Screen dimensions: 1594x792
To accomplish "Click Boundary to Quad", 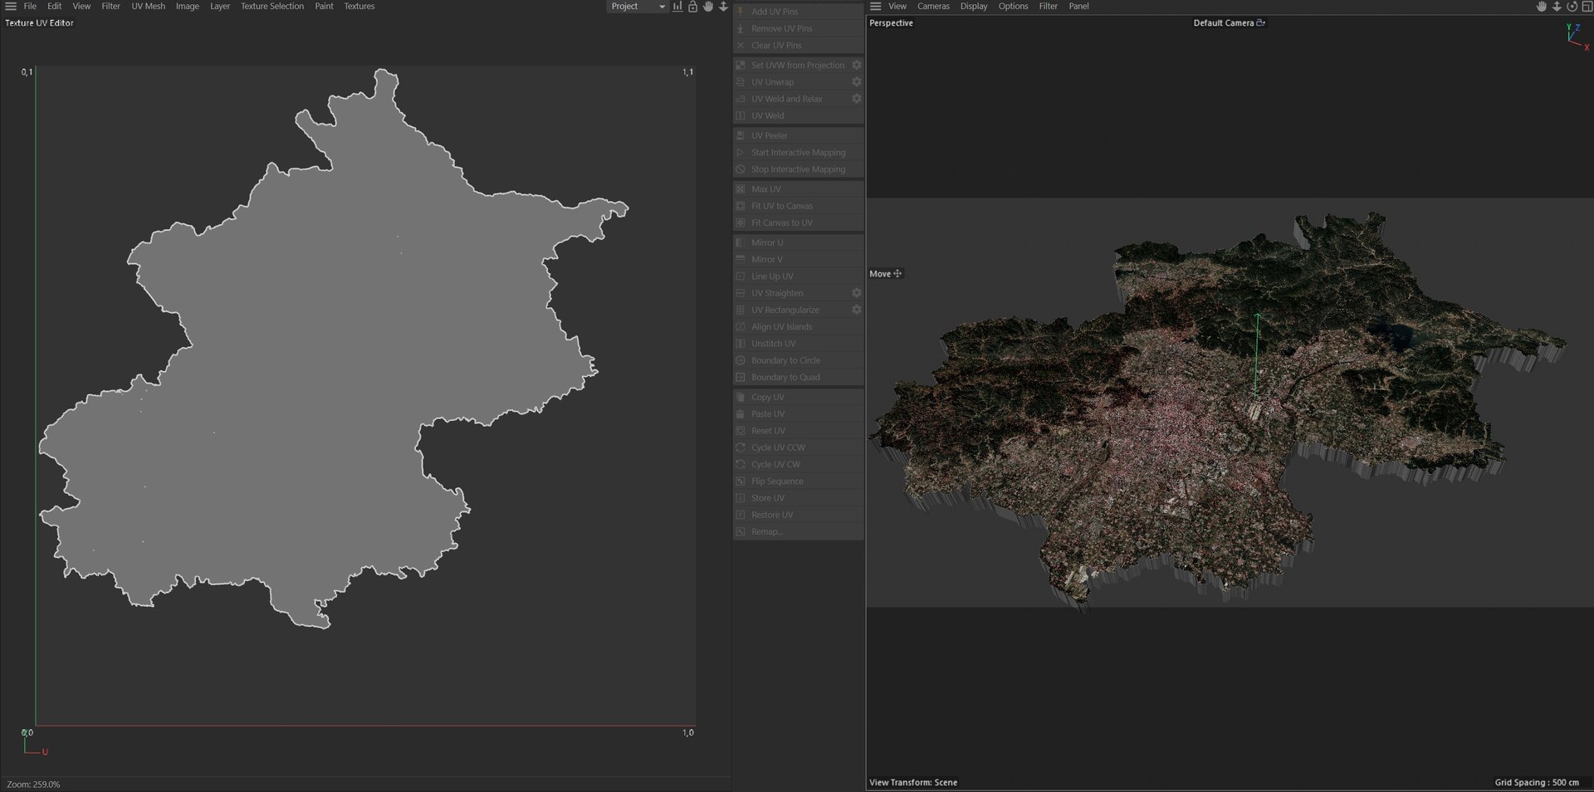I will coord(798,377).
